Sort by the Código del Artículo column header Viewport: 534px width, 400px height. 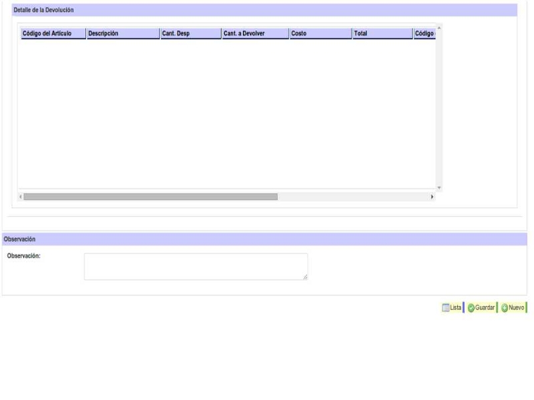tap(53, 33)
